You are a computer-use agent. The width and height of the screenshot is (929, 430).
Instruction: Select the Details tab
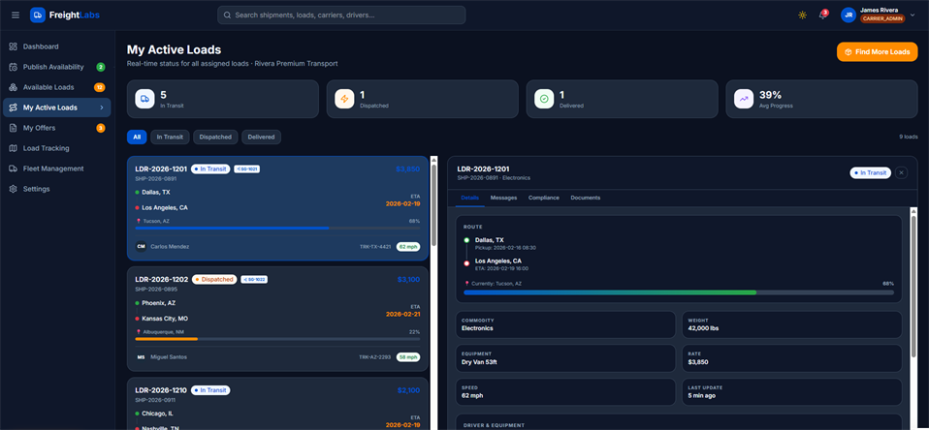[469, 198]
